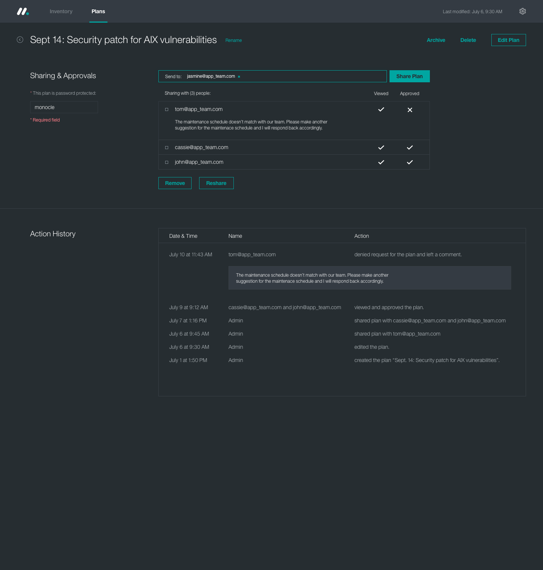Click 'denied request for the plan' action text
543x570 pixels.
[408, 254]
